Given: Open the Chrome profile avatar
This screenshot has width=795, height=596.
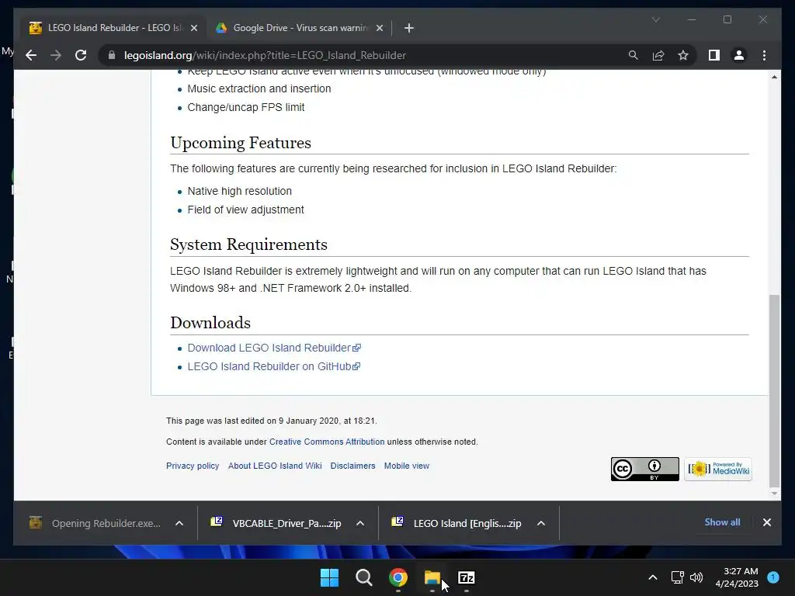Looking at the screenshot, I should (739, 55).
